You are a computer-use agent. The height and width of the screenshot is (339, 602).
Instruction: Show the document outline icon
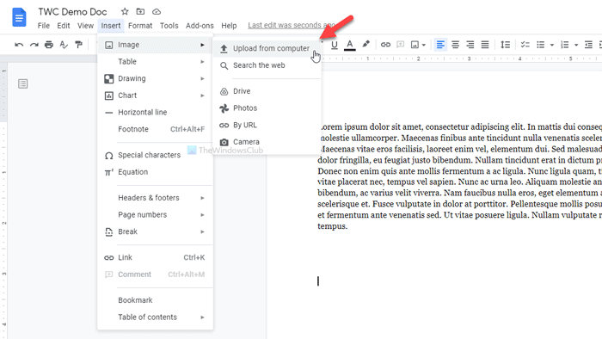coord(23,83)
